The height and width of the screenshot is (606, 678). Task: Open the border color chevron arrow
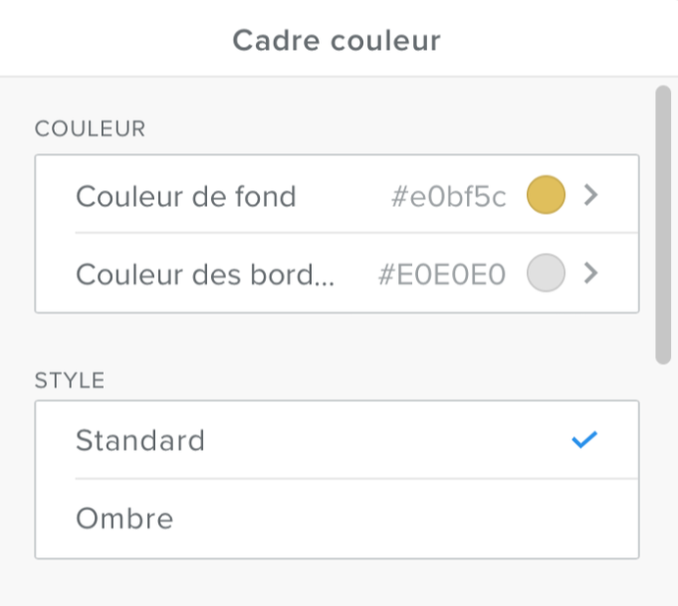pyautogui.click(x=591, y=274)
